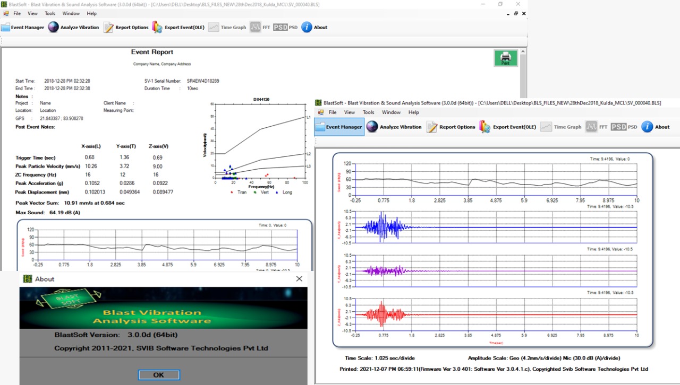This screenshot has height=385, width=680.
Task: Click the Vert legend entry on DIN4150 chart
Action: pyautogui.click(x=262, y=192)
